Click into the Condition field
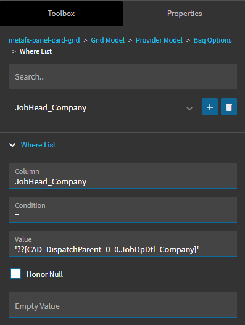 point(123,210)
